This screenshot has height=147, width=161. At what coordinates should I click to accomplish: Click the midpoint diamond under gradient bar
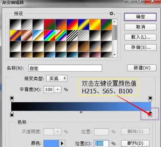[x=81, y=112]
